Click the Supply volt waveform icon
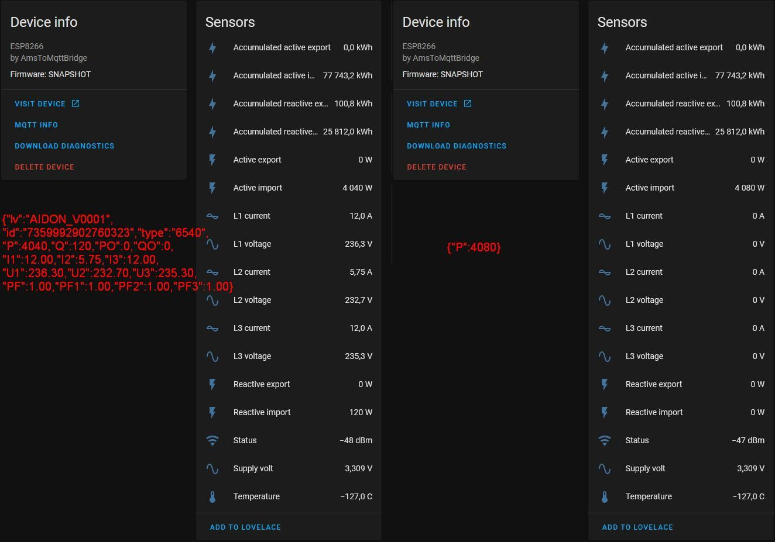The width and height of the screenshot is (775, 542). (212, 468)
